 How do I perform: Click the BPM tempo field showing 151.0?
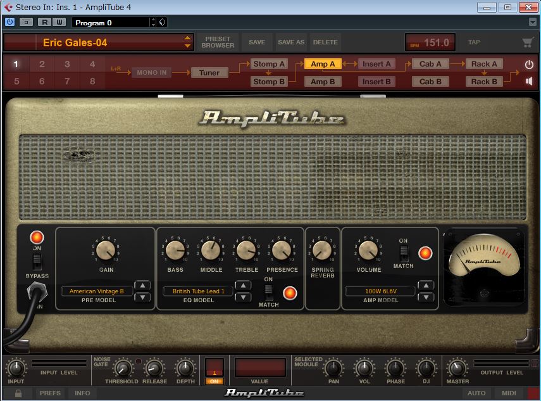[x=430, y=42]
